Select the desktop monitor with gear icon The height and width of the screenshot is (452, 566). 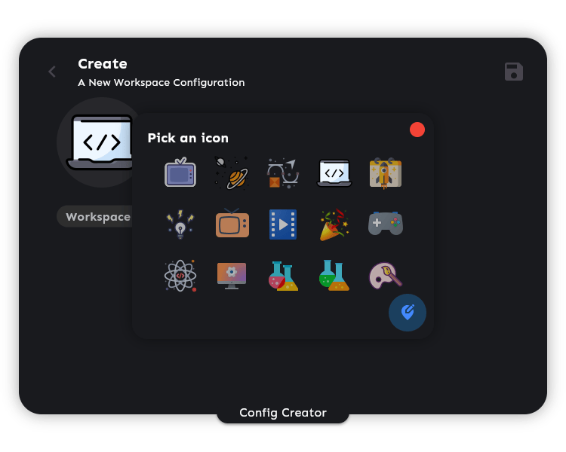point(232,275)
